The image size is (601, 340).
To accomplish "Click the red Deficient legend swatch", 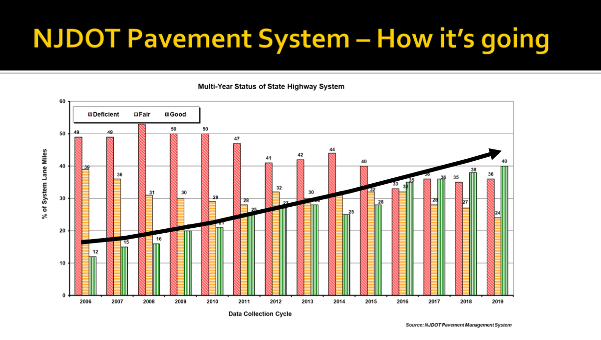I will coord(89,115).
